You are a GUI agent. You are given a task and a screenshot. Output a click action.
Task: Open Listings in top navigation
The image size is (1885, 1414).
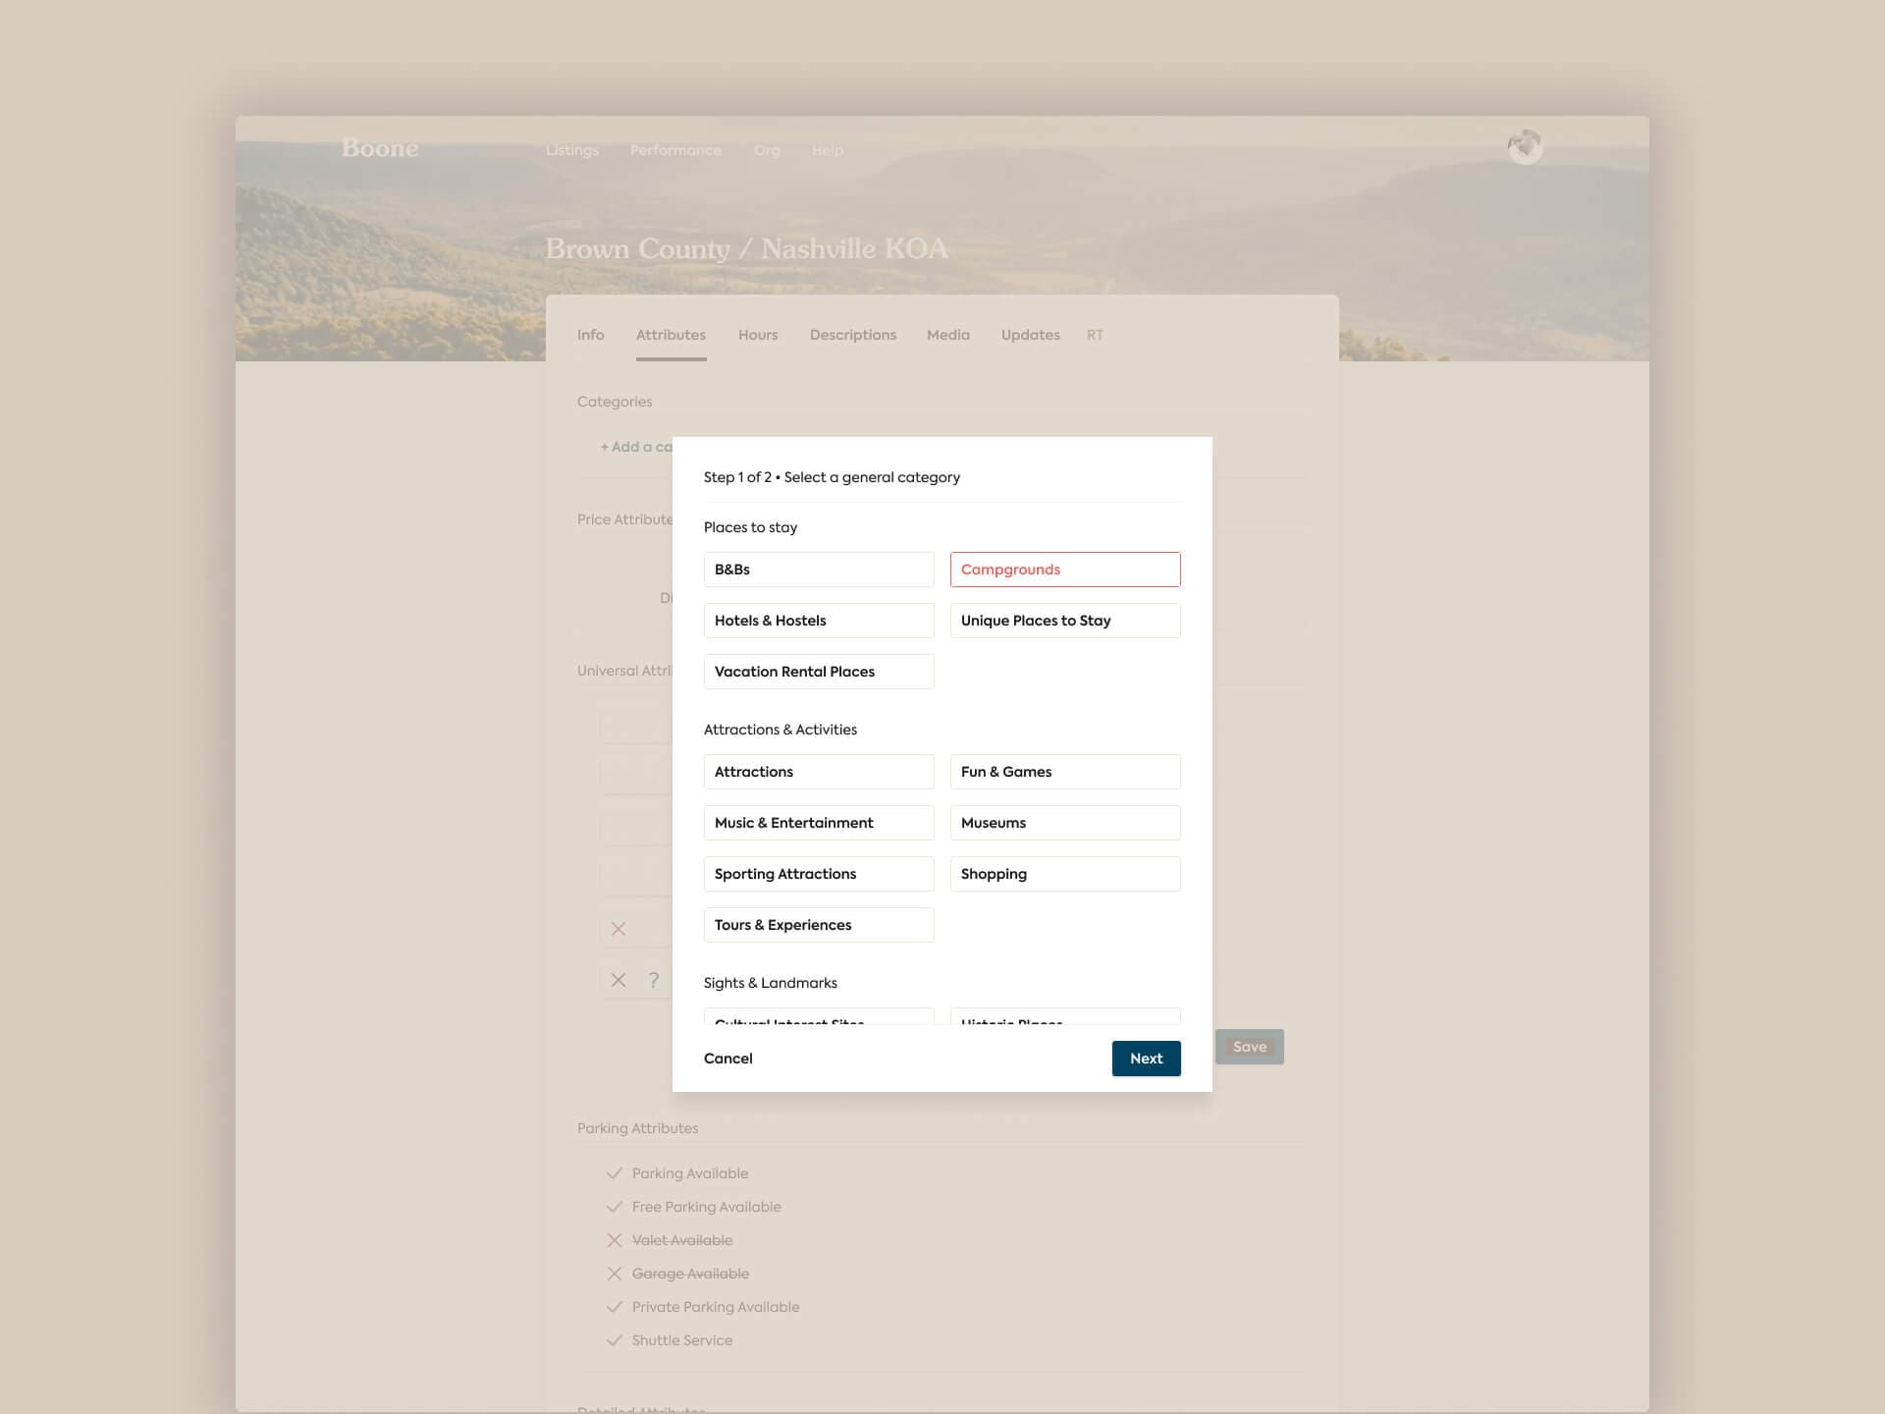click(572, 150)
